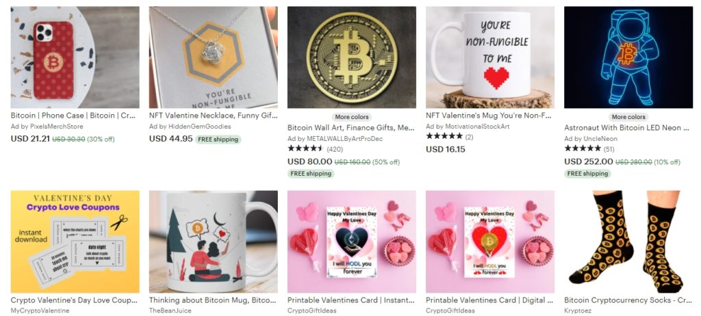Screen dimensions: 701x316
Task: Click the gold Bitcoin Wall Art image
Action: pyautogui.click(x=351, y=57)
